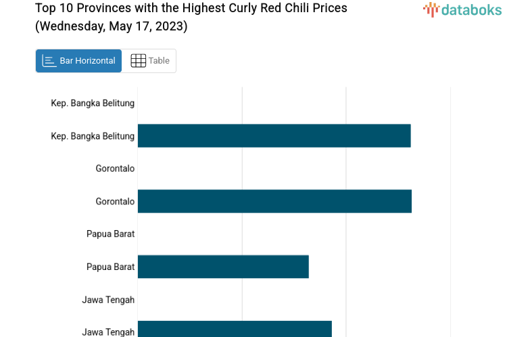Select the Kep. Bangka Belitung bar
Viewport: 509px width, 337px height.
point(274,136)
